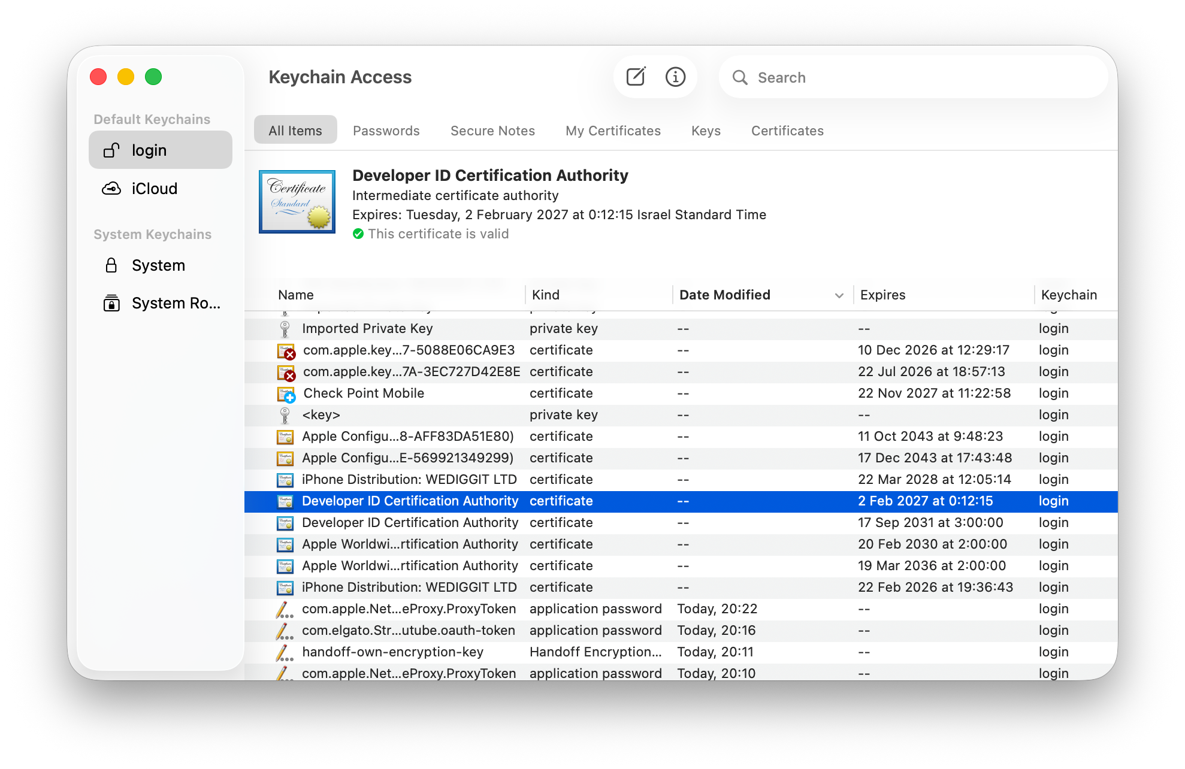Click the Today, 20:16 modified date cell
This screenshot has width=1185, height=769.
[717, 631]
